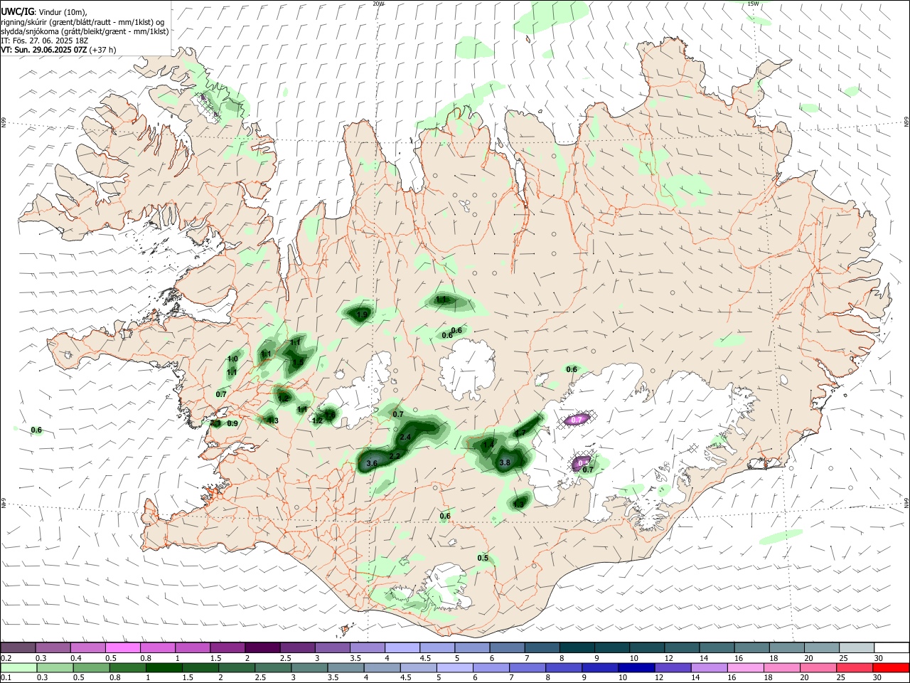This screenshot has height=683, width=910.
Task: Click the 'VT: Sun. 29.06.2025 07Z (+37 h)' line
Action: point(58,50)
